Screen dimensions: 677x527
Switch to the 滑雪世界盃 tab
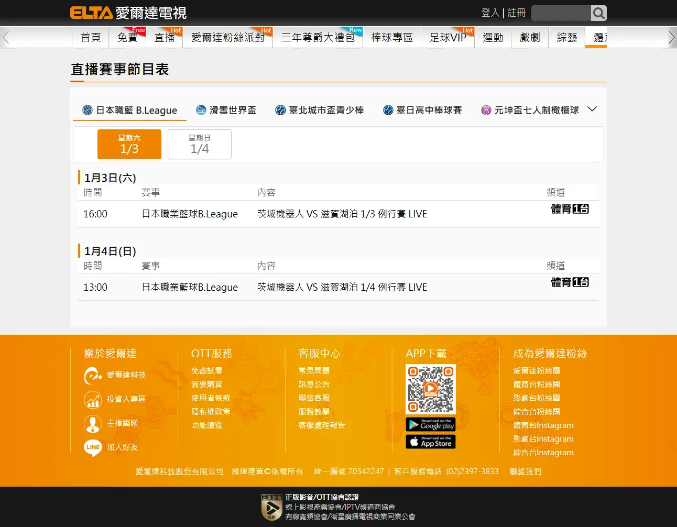click(x=226, y=110)
